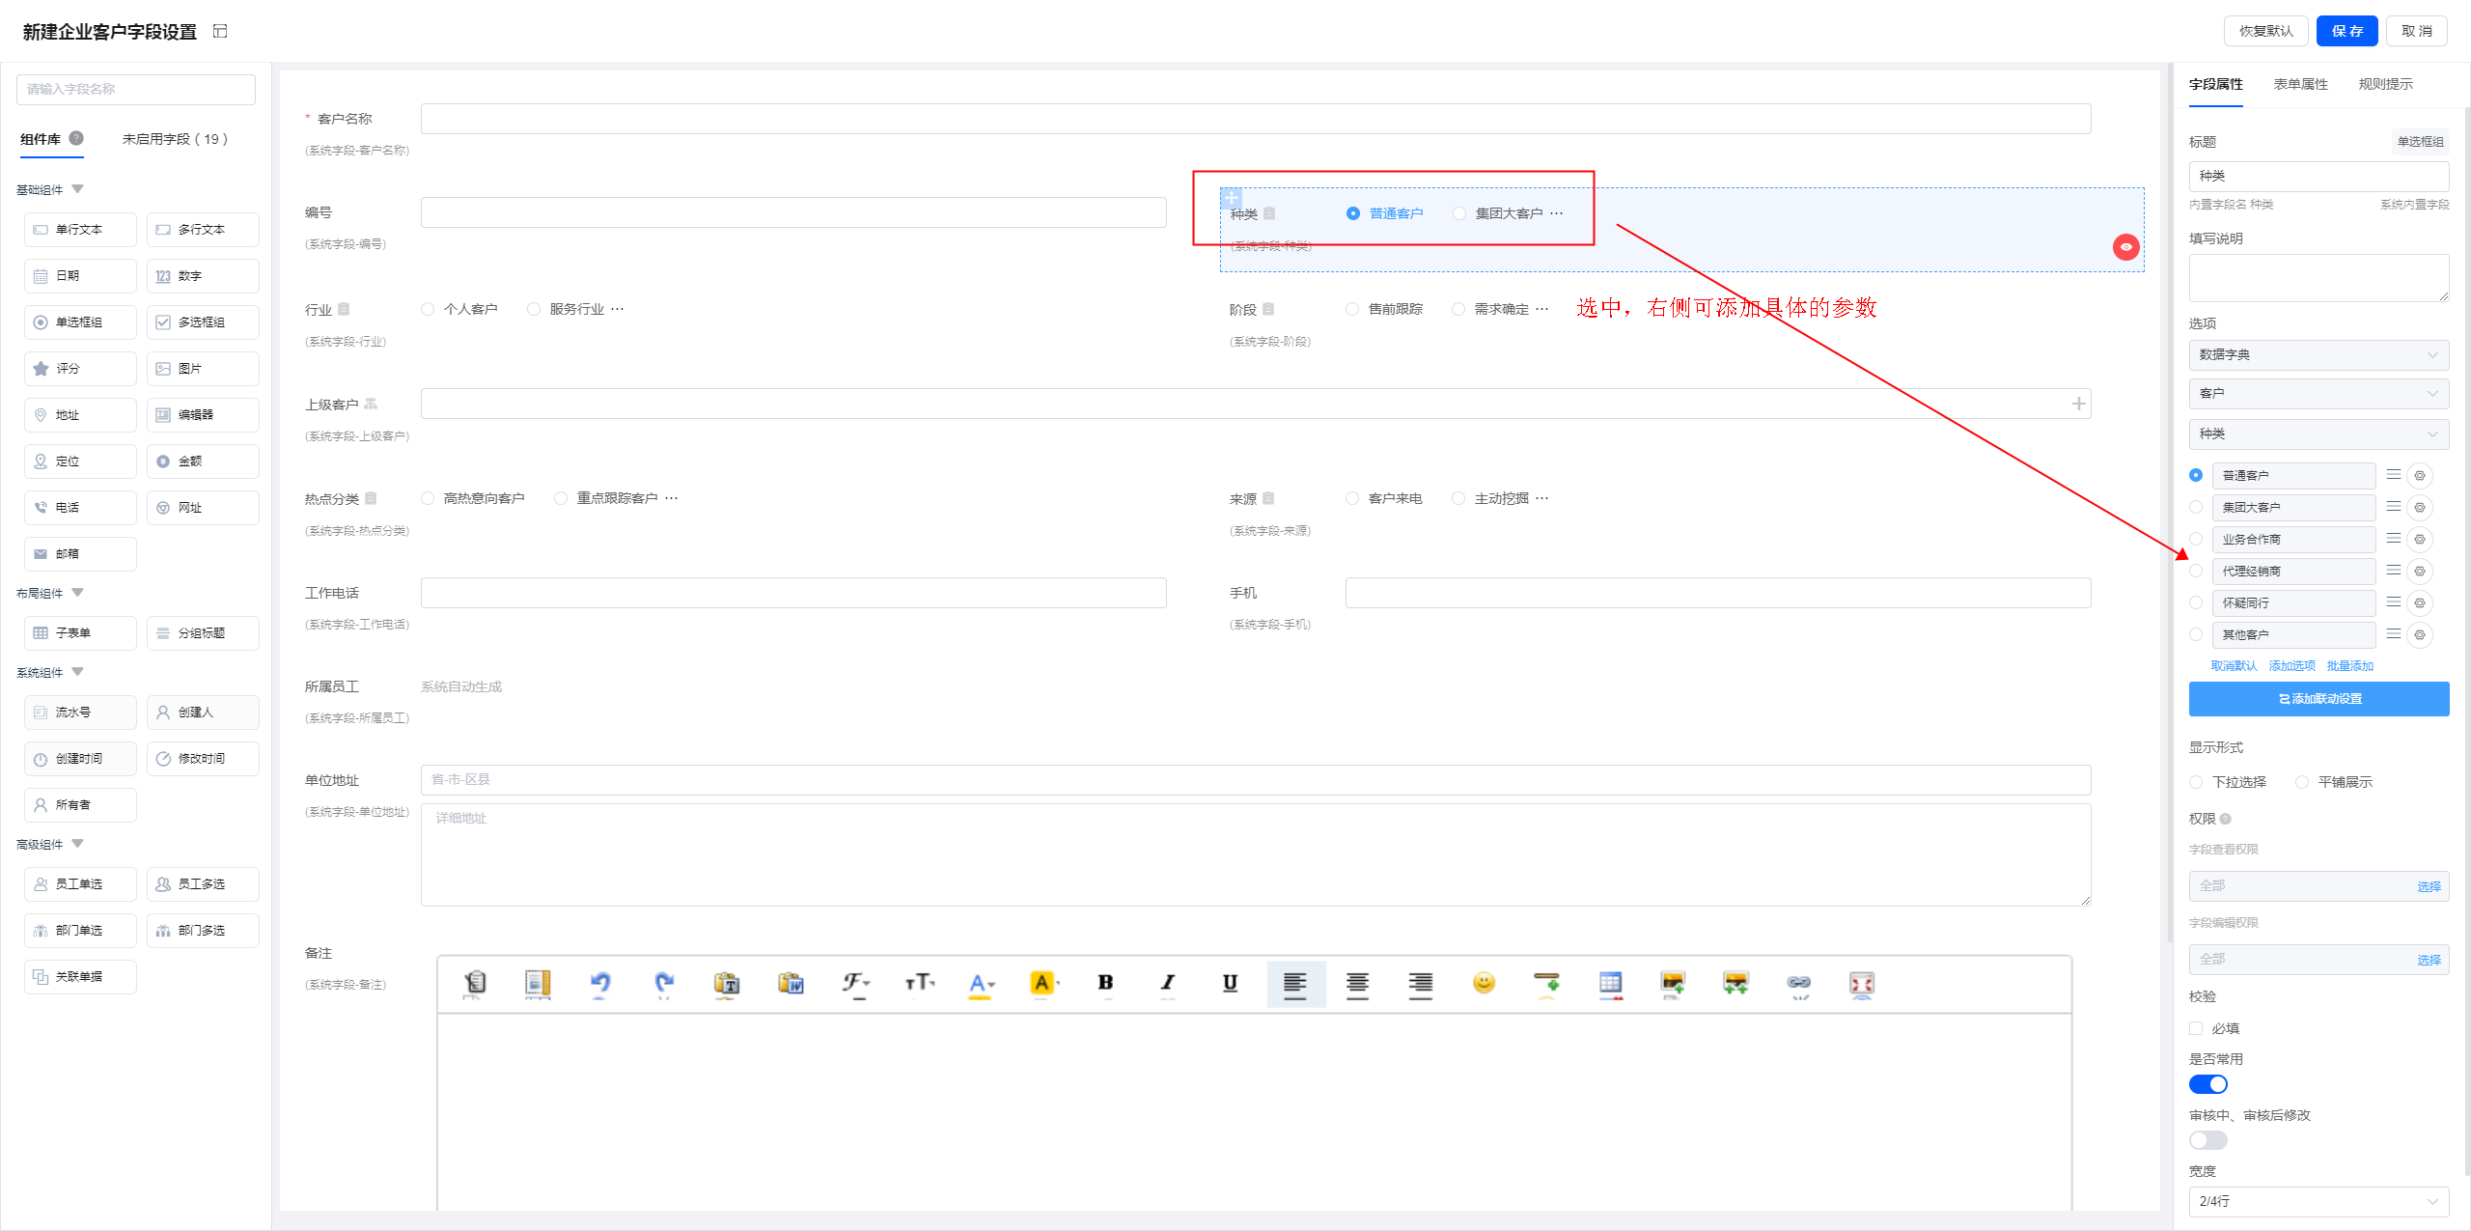Click the 客户名称 input field
2471x1231 pixels.
(x=1256, y=119)
